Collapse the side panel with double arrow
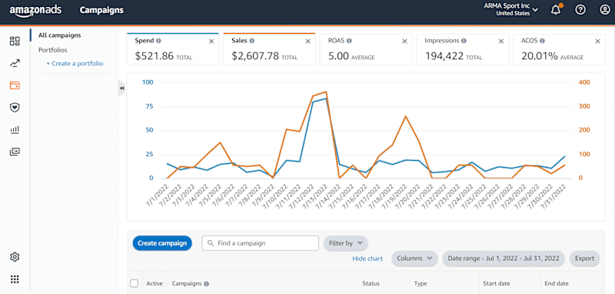The image size is (615, 294). pyautogui.click(x=122, y=89)
